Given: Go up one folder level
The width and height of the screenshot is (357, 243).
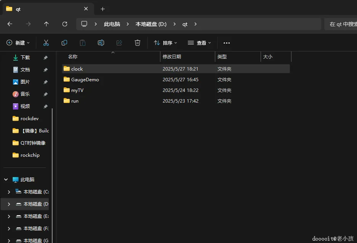Looking at the screenshot, I should coord(46,24).
